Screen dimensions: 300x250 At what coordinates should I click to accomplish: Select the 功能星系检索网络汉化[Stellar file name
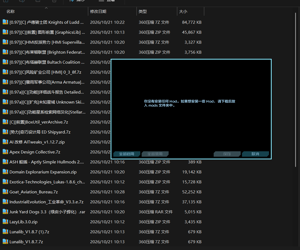[x=47, y=112]
